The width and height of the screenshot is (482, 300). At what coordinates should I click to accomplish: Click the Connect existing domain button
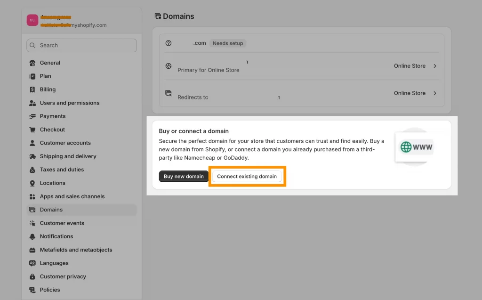point(247,177)
